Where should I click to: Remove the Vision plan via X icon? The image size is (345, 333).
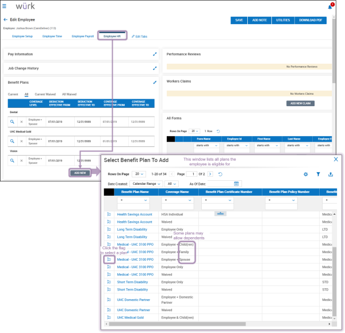coord(21,161)
